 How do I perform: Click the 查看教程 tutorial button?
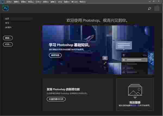[x=55, y=55]
